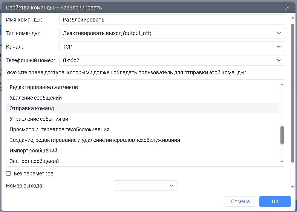
Task: Click the dialog's scroll-down arrow
Action: tap(292, 186)
